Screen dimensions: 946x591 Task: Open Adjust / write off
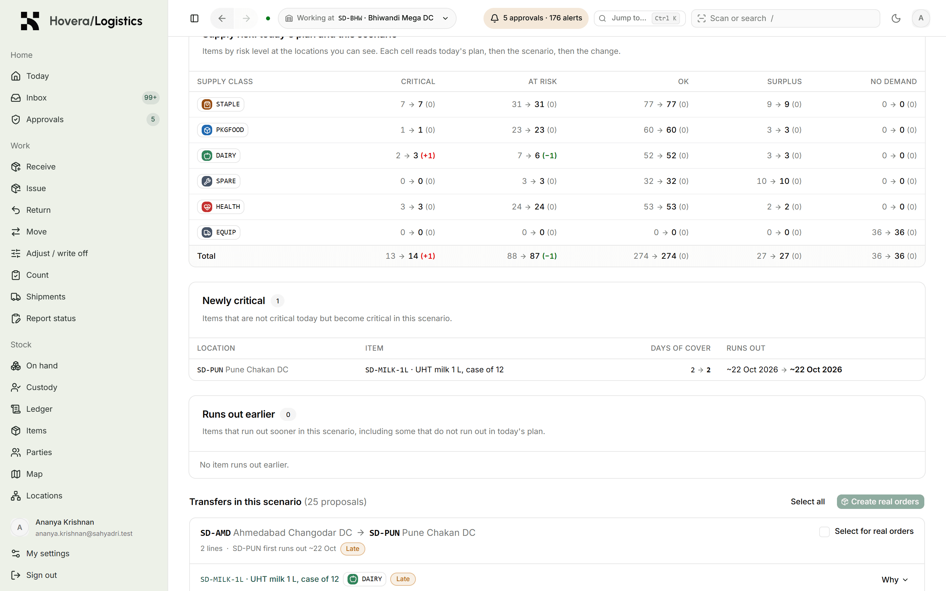pos(84,253)
